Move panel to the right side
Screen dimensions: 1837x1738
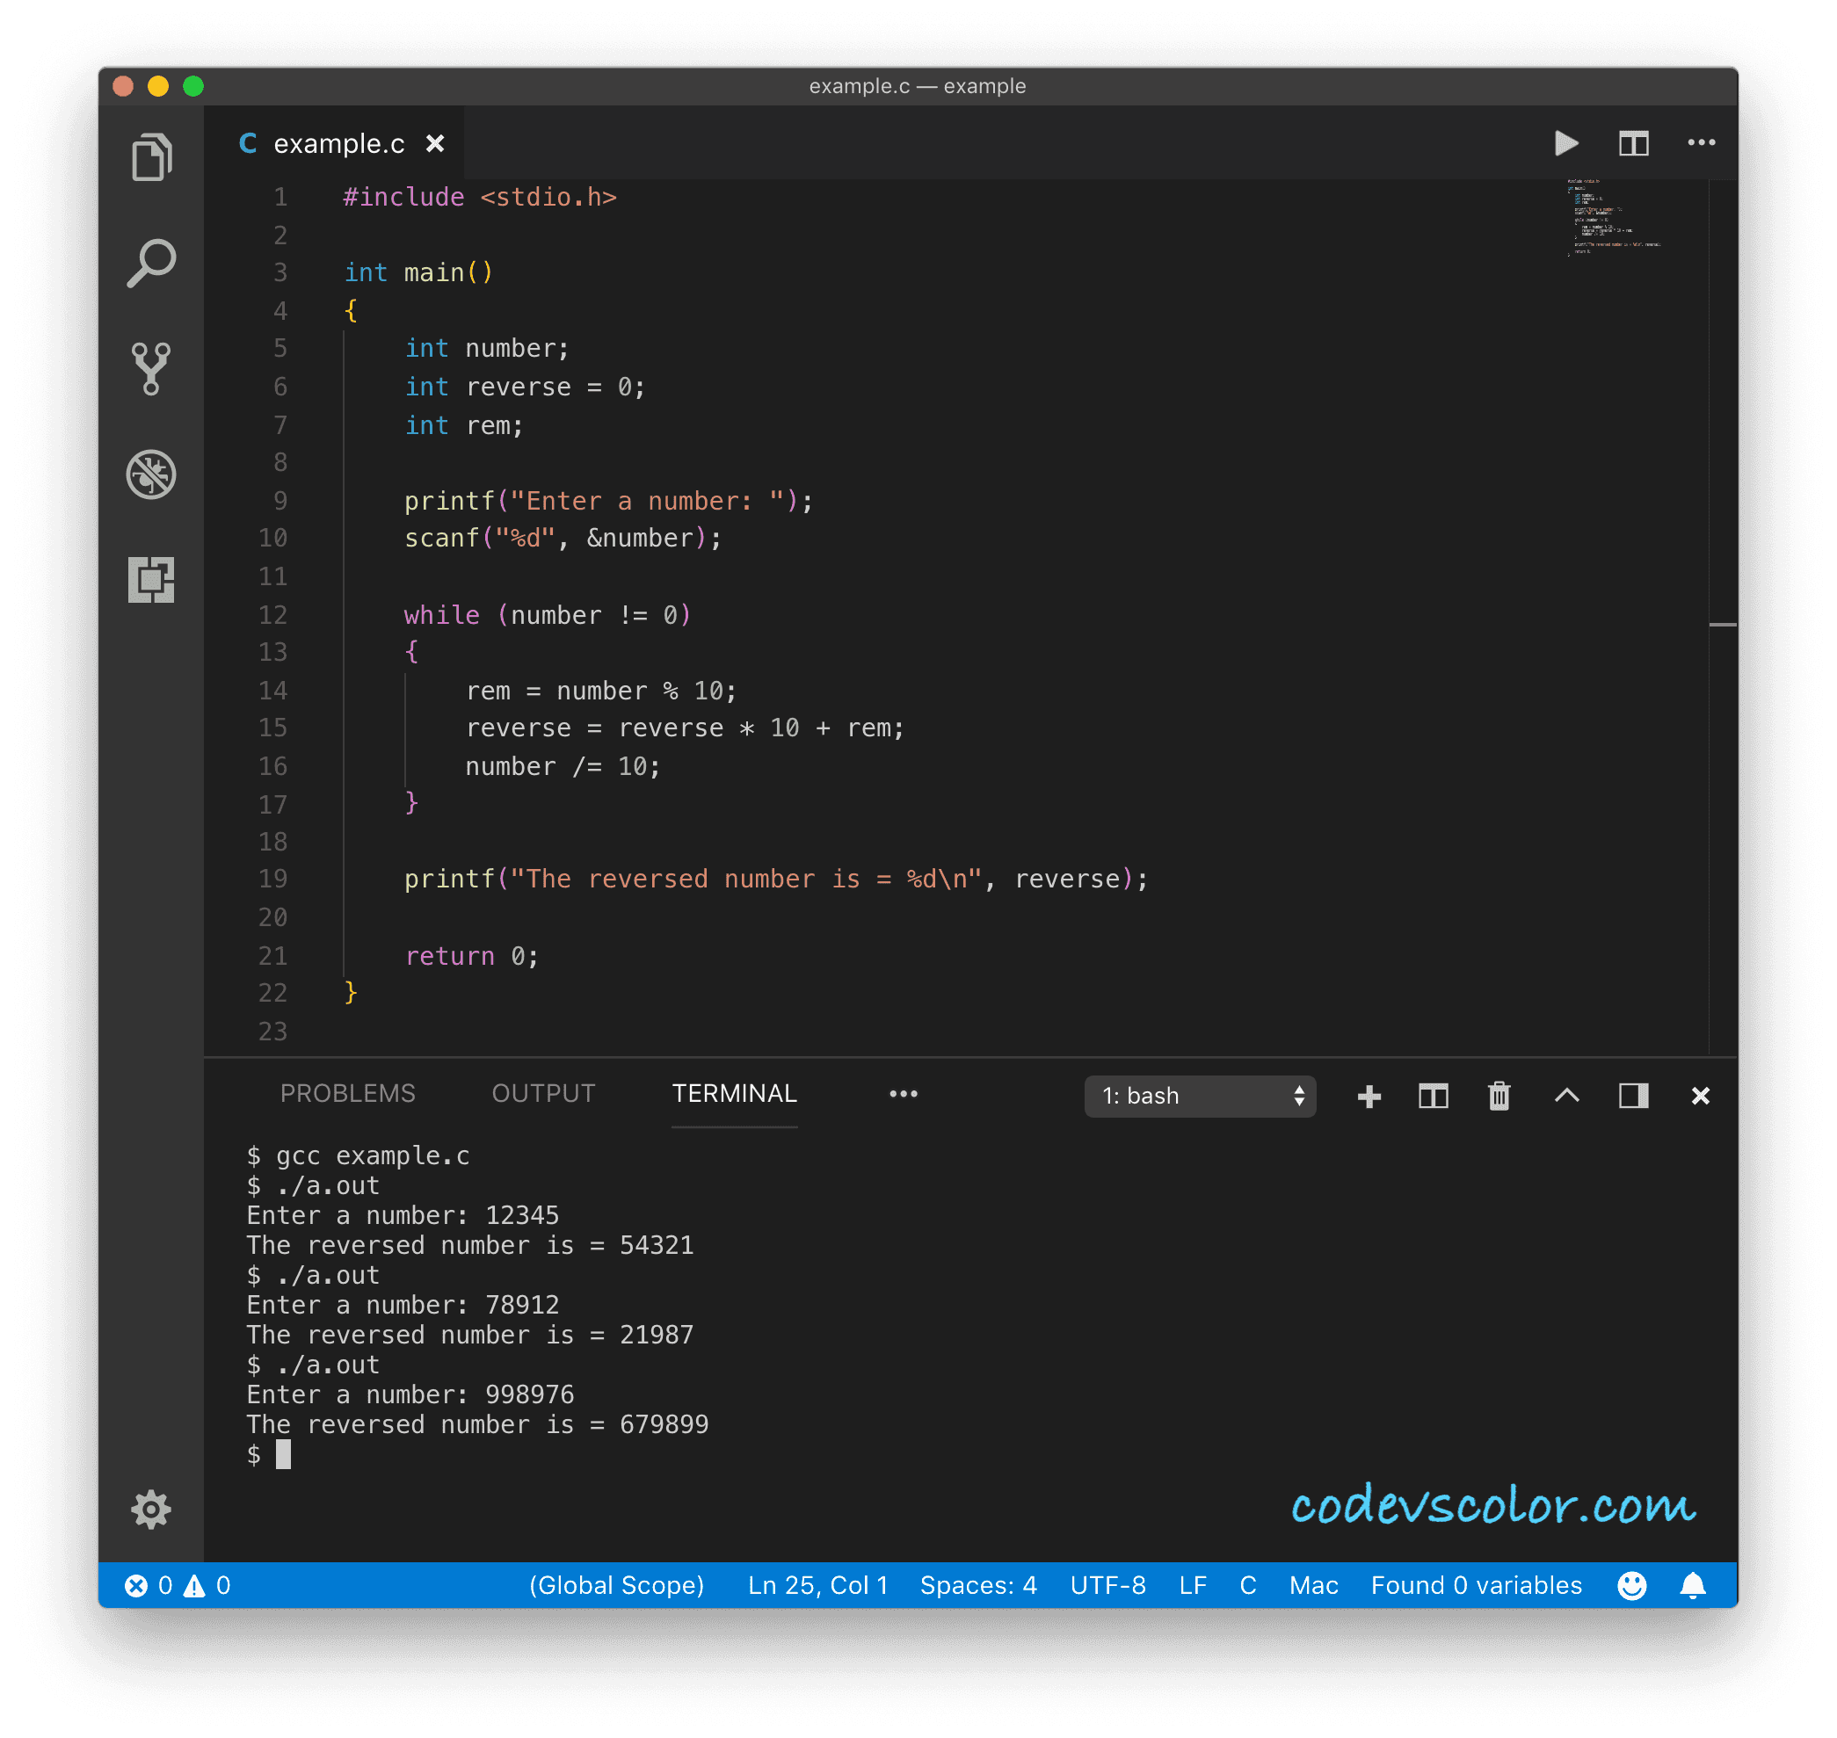click(1633, 1096)
